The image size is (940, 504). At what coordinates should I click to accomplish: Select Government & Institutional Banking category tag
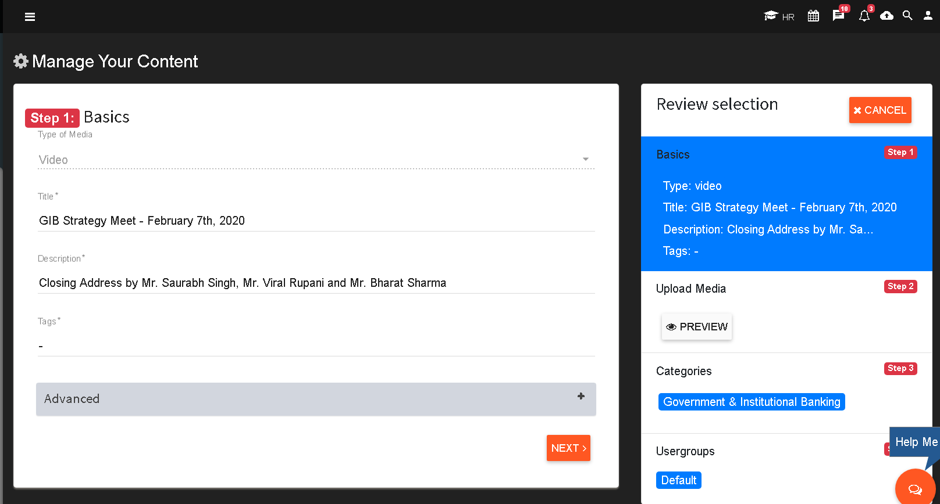pos(752,402)
